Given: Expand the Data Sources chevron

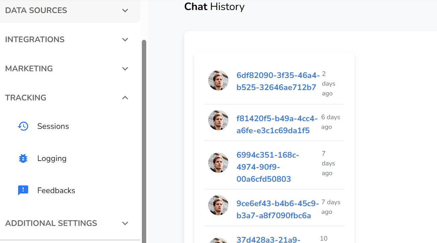Looking at the screenshot, I should click(125, 10).
